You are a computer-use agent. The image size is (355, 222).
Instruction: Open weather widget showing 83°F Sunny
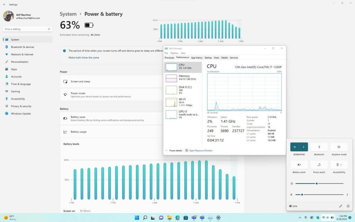pos(10,218)
